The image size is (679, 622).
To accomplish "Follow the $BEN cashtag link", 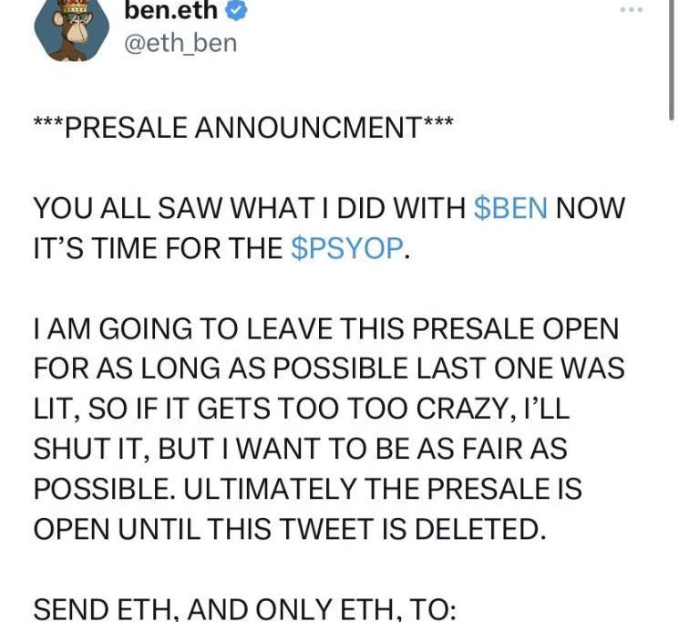I will [511, 208].
